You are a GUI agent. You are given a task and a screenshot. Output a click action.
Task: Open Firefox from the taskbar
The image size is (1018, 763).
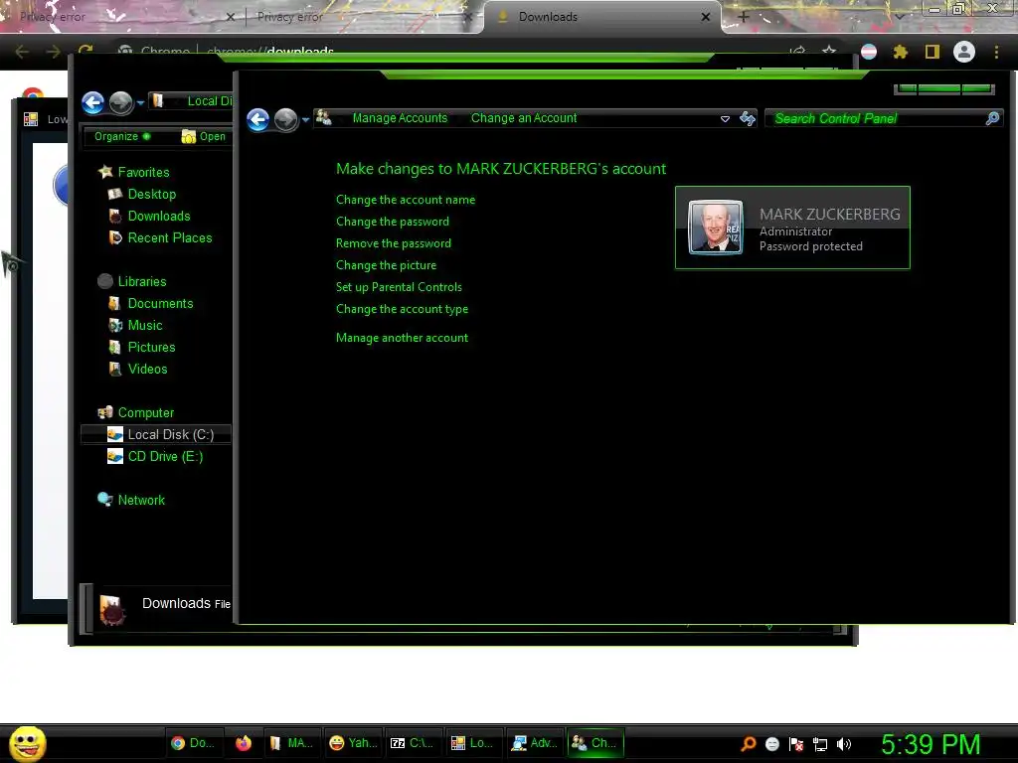pos(244,743)
